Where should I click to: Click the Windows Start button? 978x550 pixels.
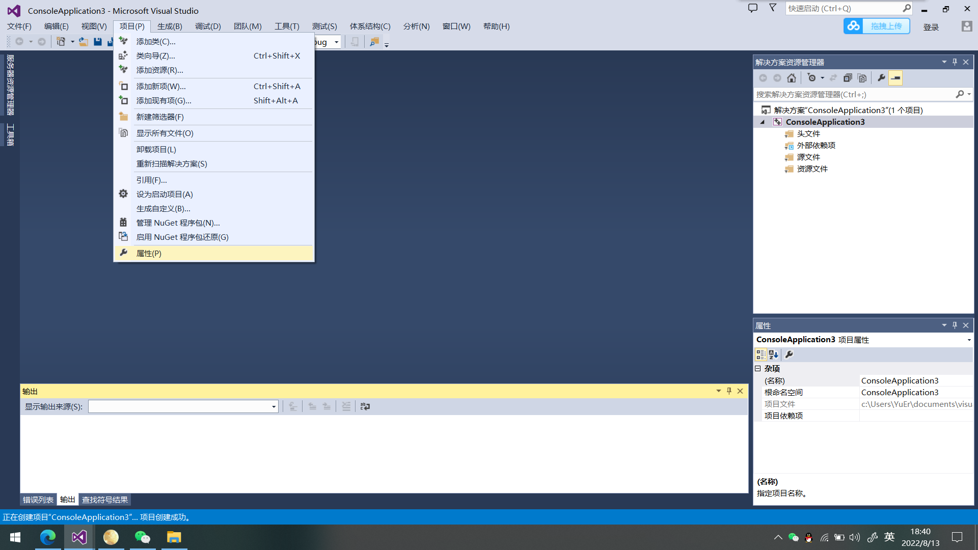15,537
